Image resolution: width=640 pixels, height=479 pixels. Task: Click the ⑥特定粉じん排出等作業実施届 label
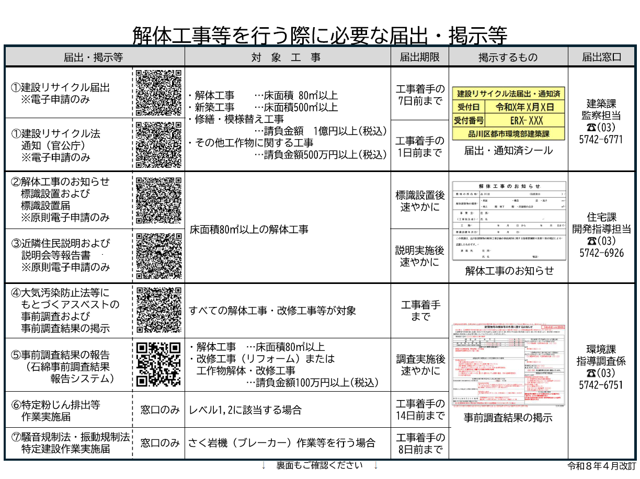click(x=55, y=411)
